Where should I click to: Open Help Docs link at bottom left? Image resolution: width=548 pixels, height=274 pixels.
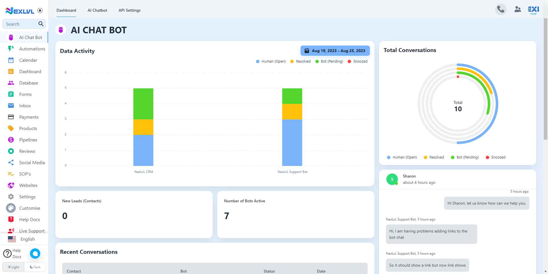pyautogui.click(x=12, y=254)
